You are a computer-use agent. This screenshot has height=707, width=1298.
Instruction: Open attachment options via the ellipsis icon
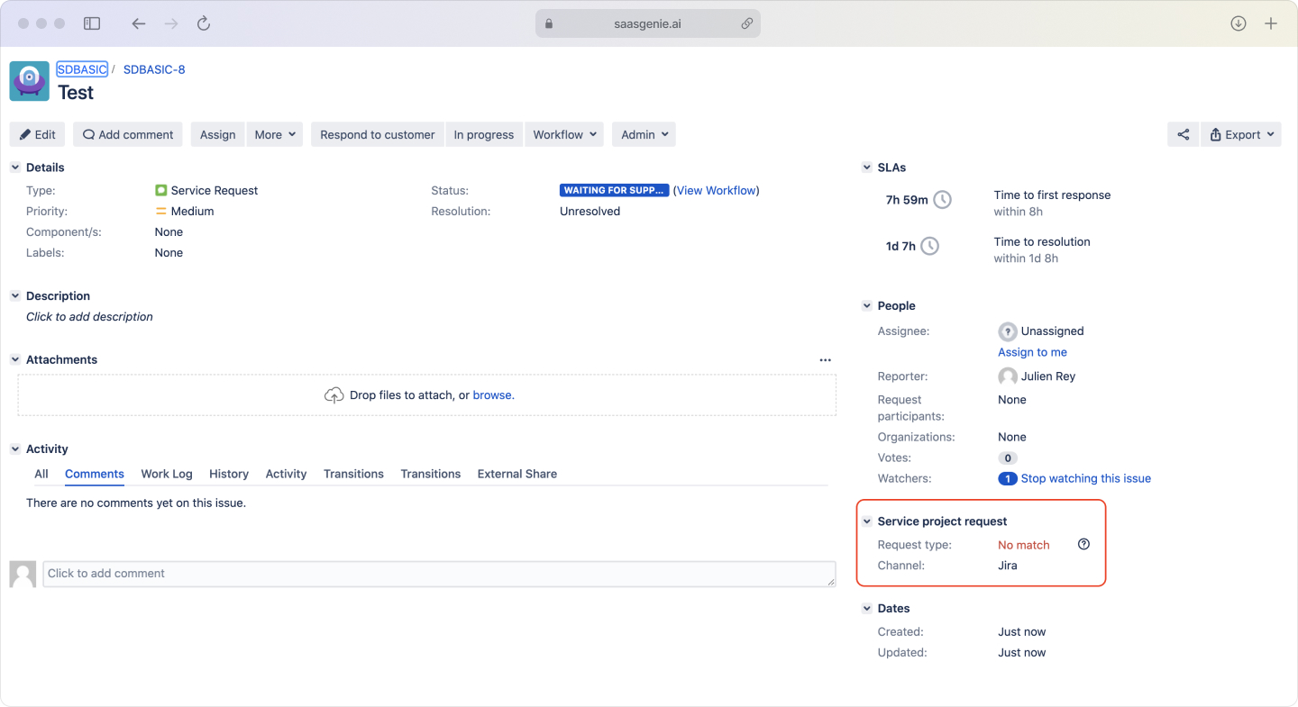click(x=825, y=359)
